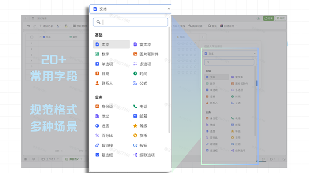
Task: Collapse the 文本 field type dropdown
Action: 169,9
